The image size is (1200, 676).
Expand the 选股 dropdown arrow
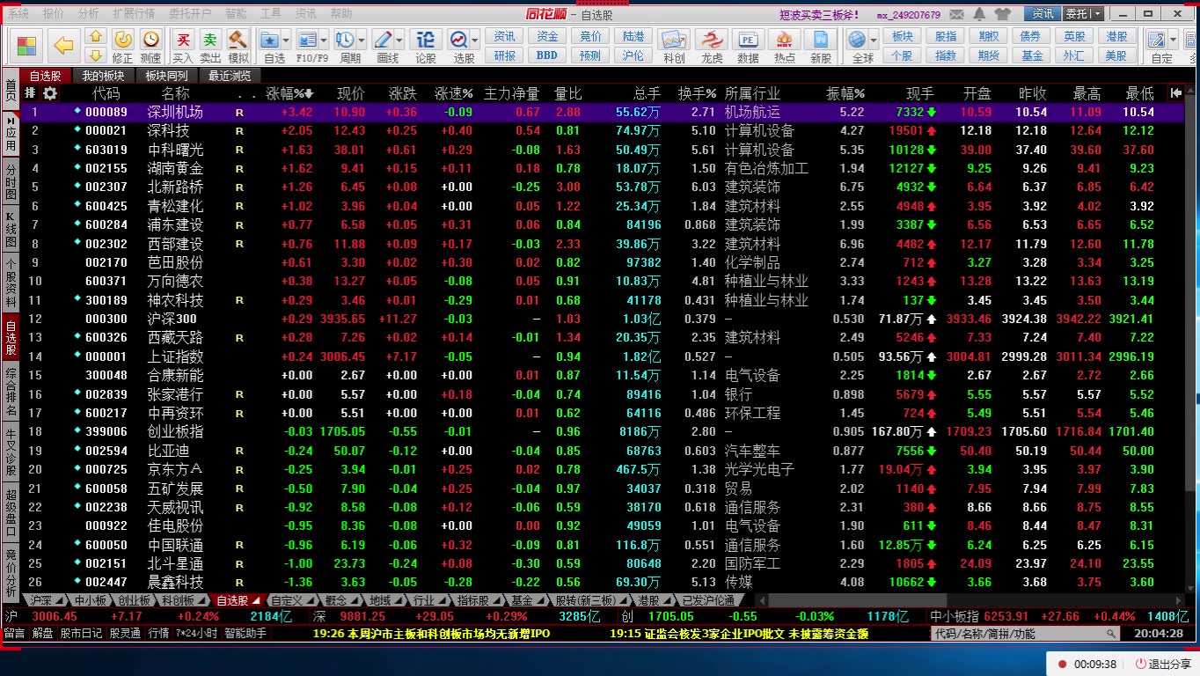pos(474,40)
